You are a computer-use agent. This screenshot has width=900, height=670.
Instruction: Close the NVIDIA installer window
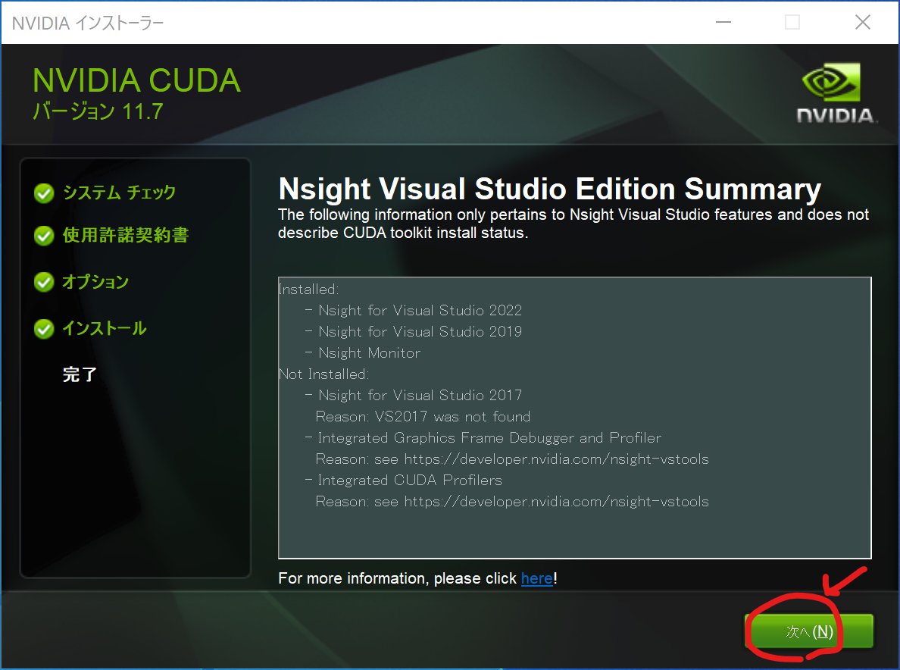(862, 23)
